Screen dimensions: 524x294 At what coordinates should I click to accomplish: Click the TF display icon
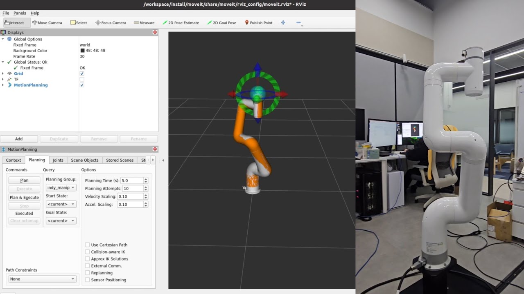pyautogui.click(x=9, y=79)
